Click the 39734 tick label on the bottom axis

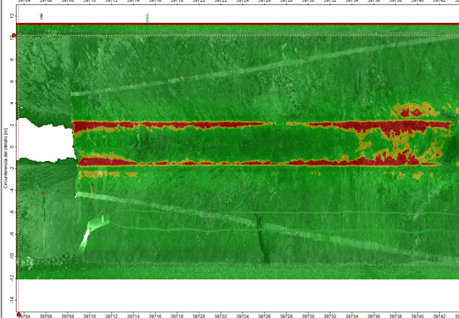352,315
